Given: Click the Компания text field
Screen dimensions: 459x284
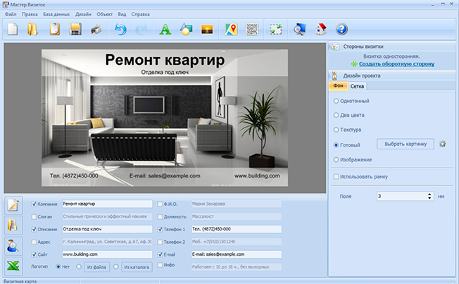Looking at the screenshot, I should point(107,204).
